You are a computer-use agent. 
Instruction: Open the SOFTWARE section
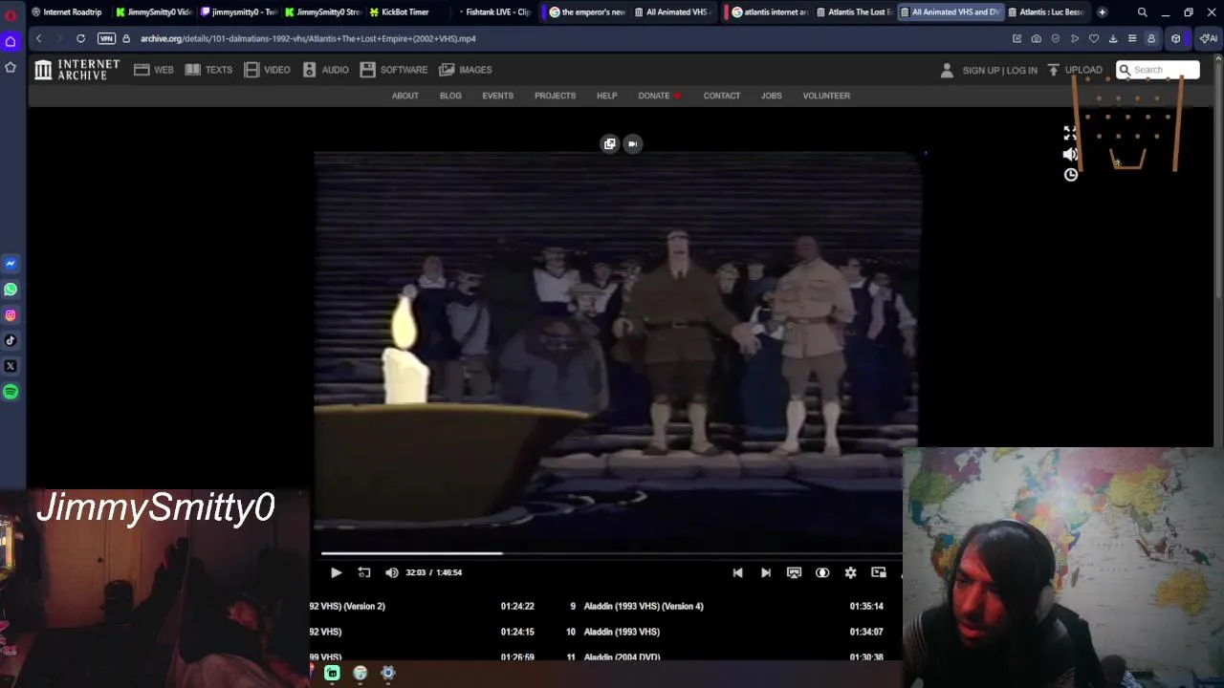[394, 70]
